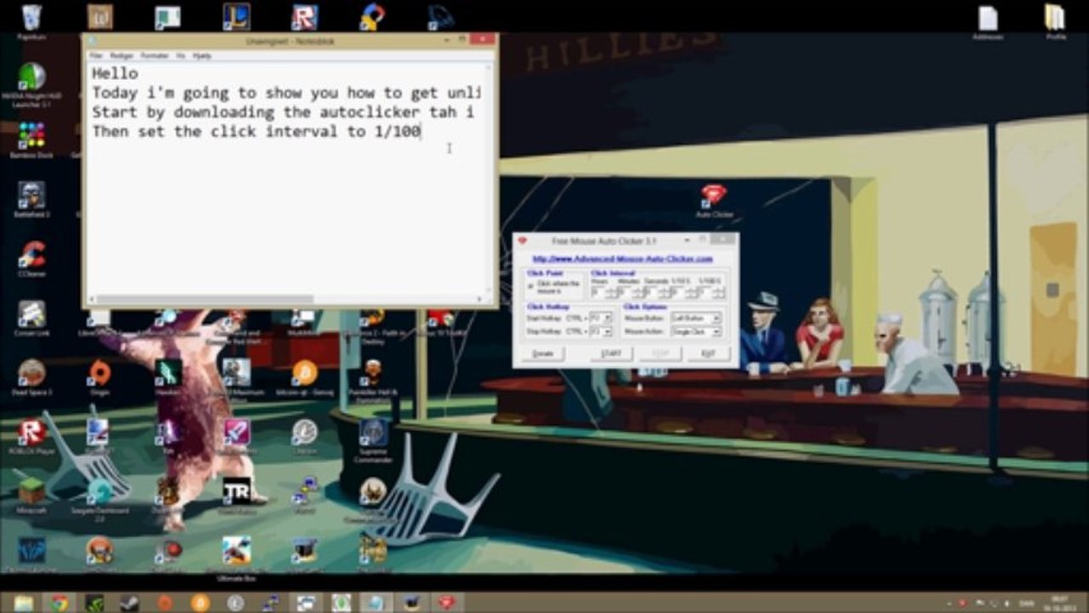Click the EXIT button in Auto Clicker

coord(708,353)
